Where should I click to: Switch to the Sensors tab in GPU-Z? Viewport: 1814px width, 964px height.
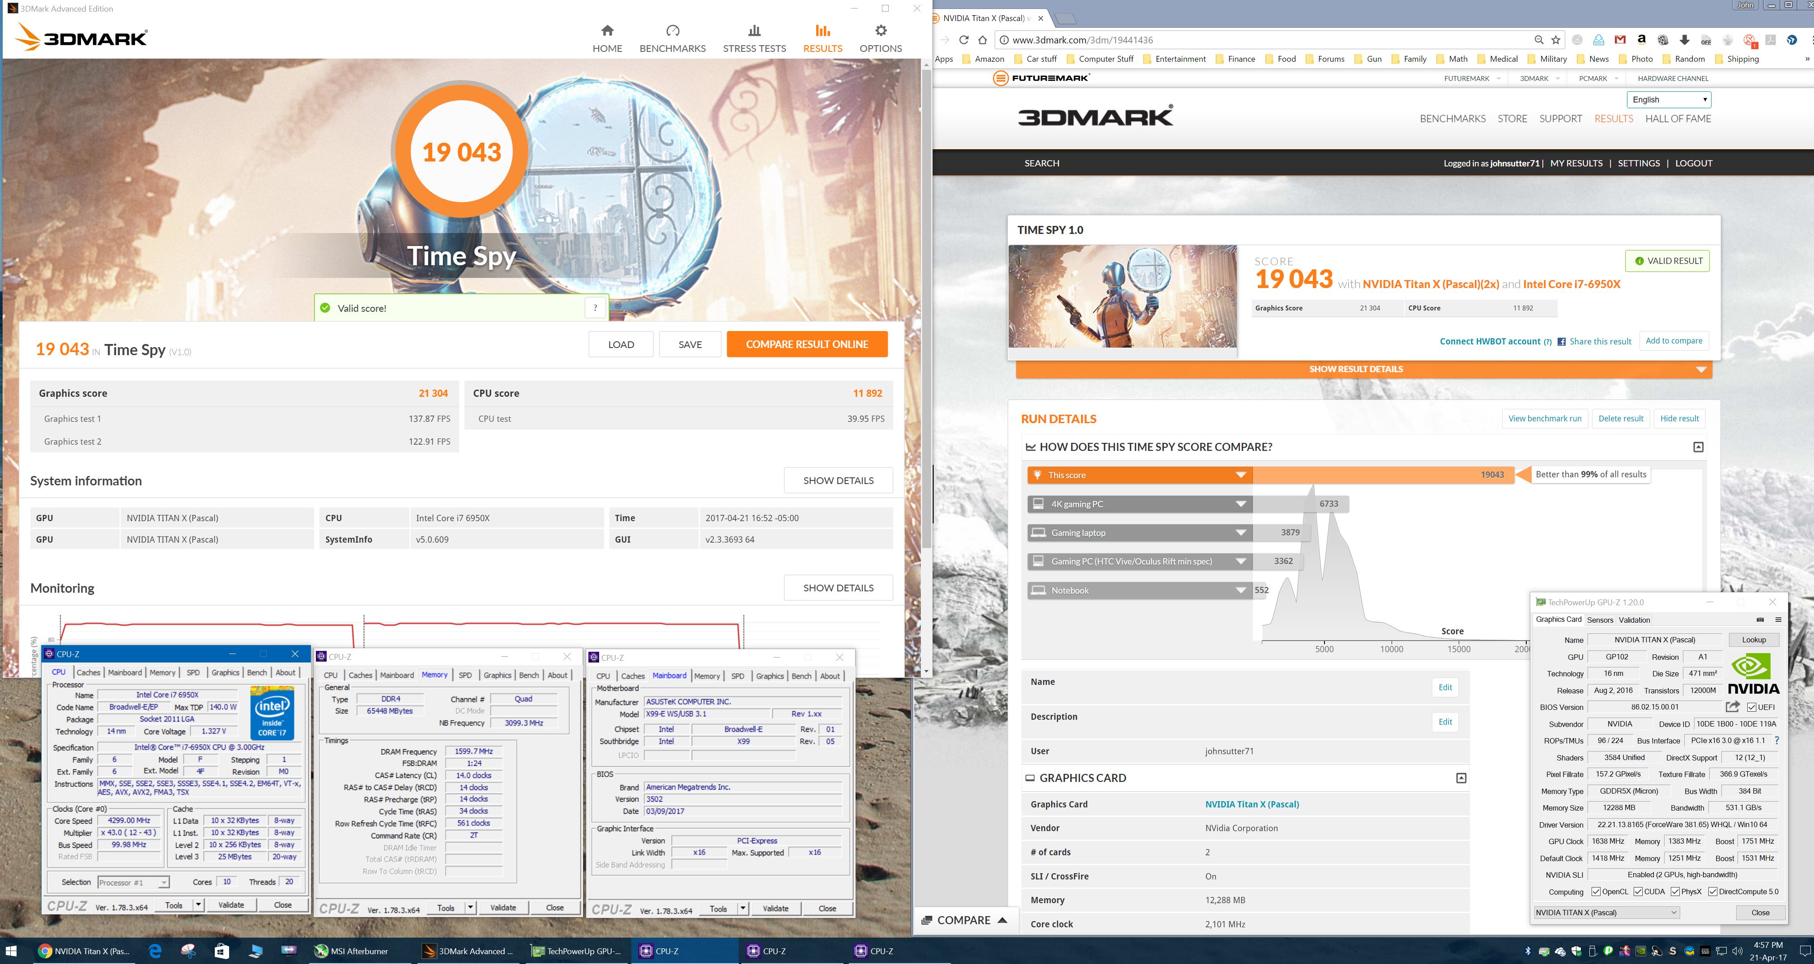pyautogui.click(x=1599, y=620)
